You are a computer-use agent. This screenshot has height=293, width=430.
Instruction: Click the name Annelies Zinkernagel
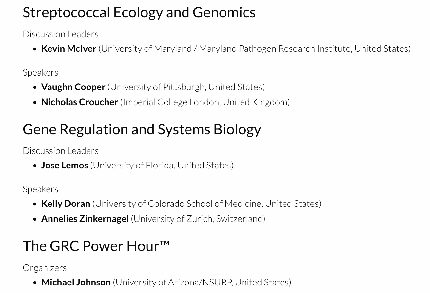click(85, 219)
